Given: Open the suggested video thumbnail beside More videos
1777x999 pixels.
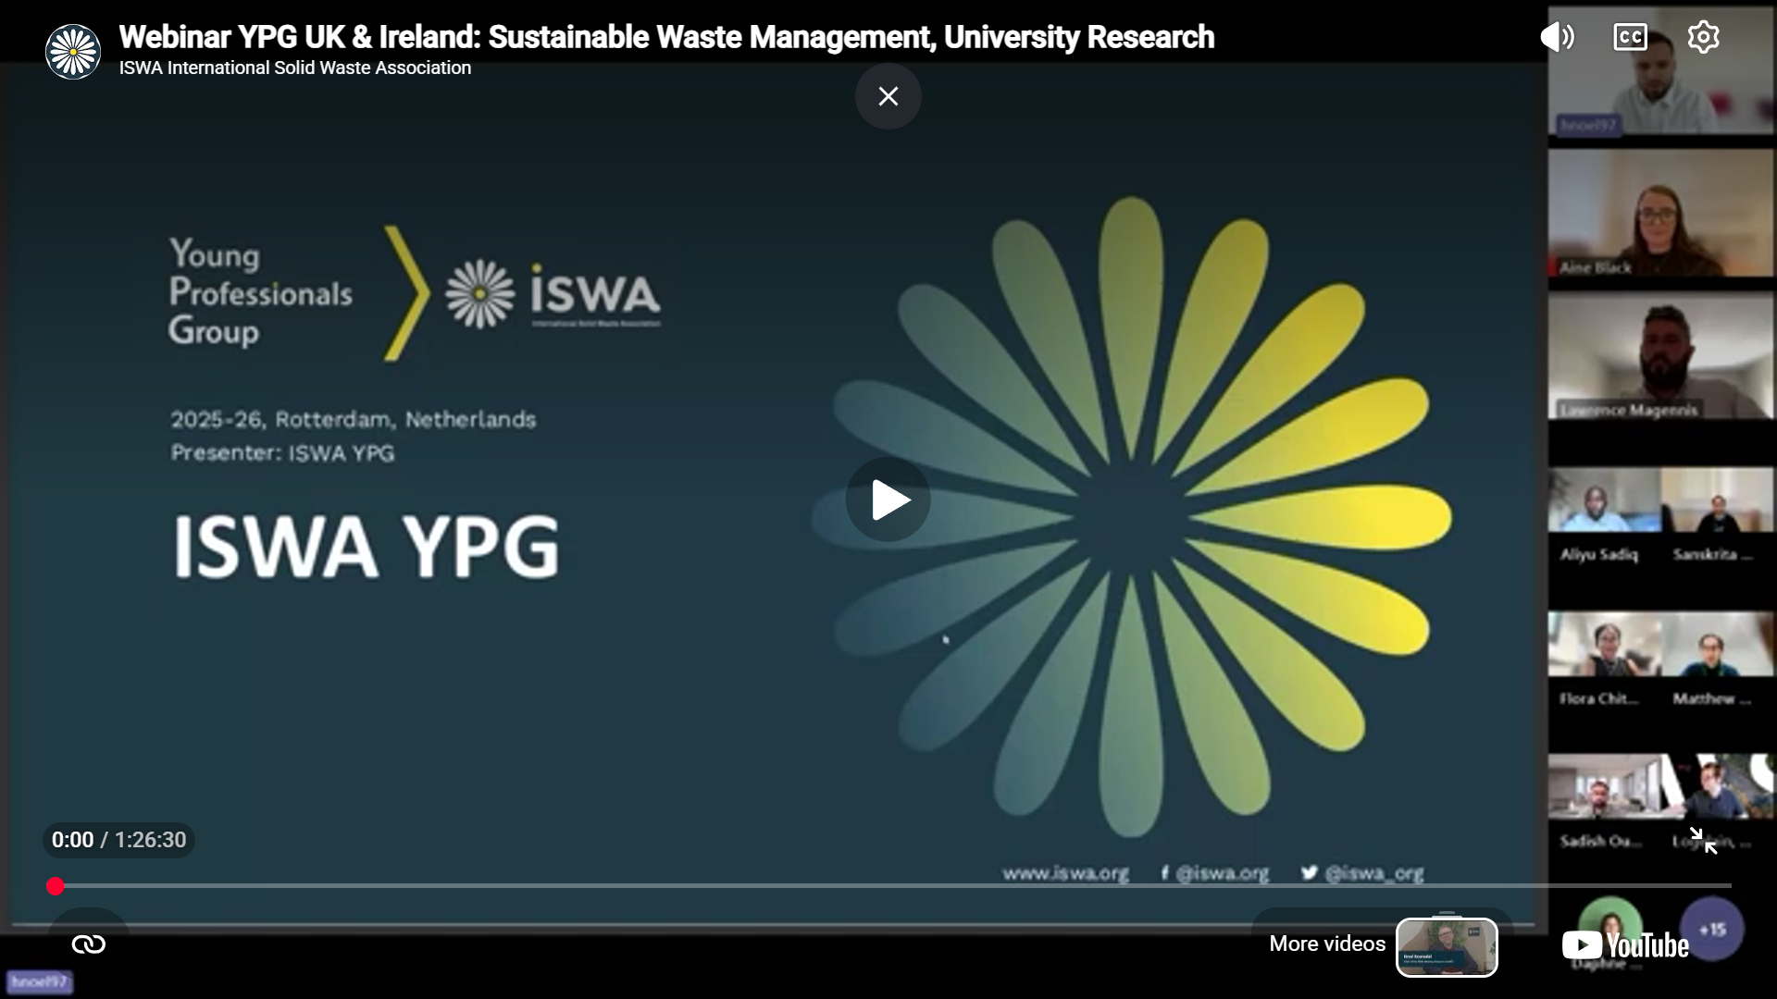Looking at the screenshot, I should (x=1447, y=947).
